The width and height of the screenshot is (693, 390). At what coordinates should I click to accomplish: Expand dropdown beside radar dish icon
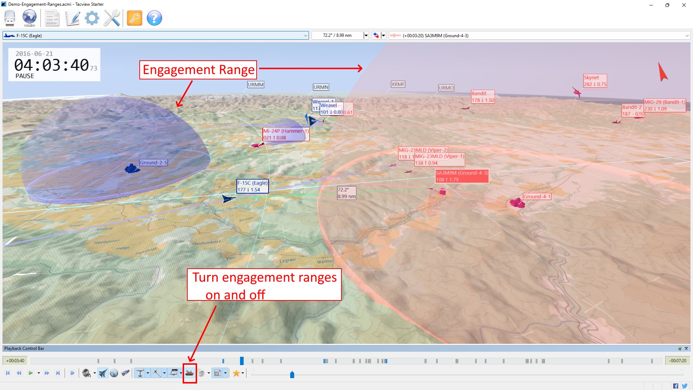(209, 373)
